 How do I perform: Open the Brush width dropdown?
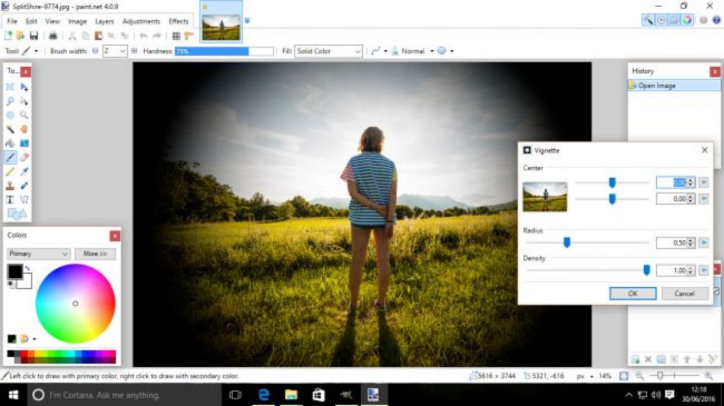(122, 51)
